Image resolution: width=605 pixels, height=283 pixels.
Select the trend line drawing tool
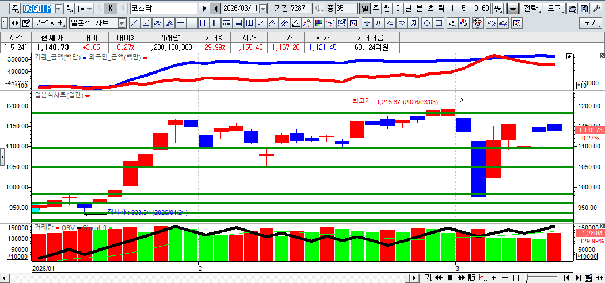coord(134,23)
